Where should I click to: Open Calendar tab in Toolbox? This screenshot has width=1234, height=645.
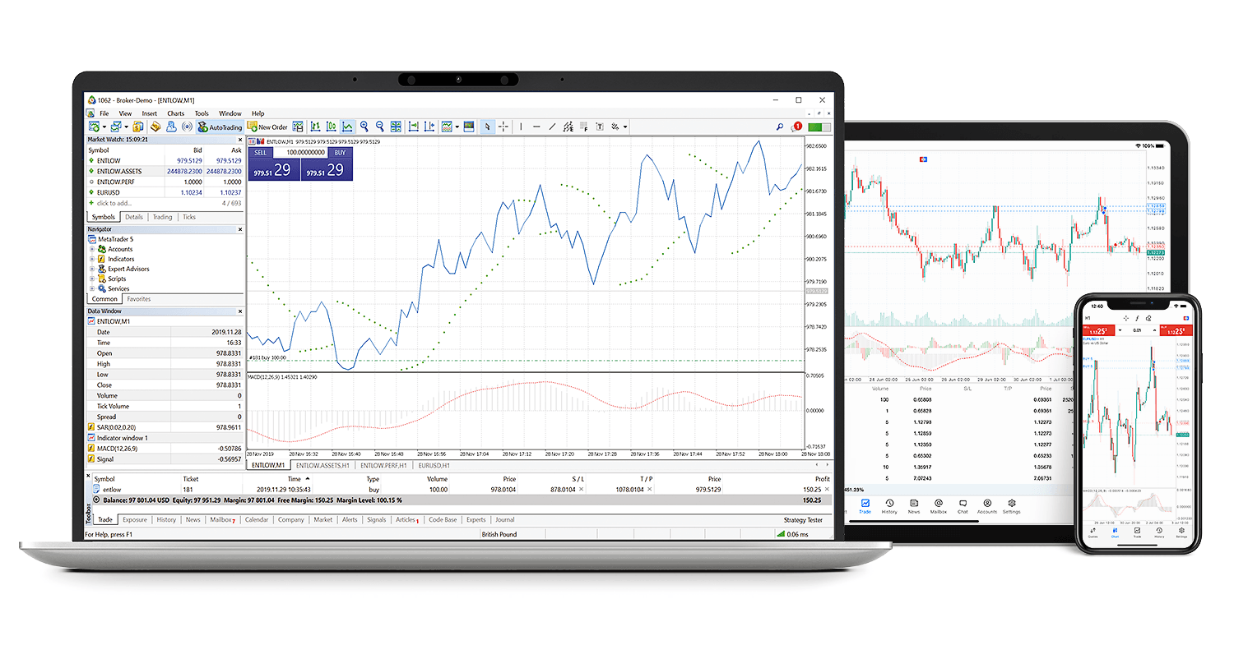[x=257, y=520]
